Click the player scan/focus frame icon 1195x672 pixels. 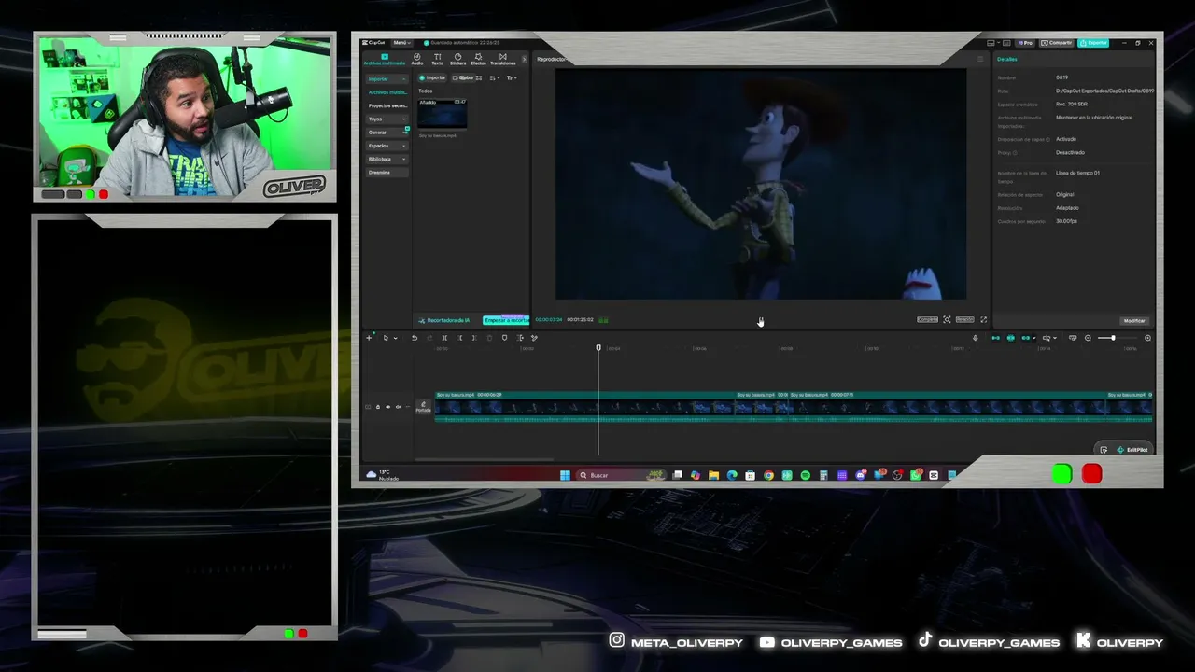click(x=947, y=319)
